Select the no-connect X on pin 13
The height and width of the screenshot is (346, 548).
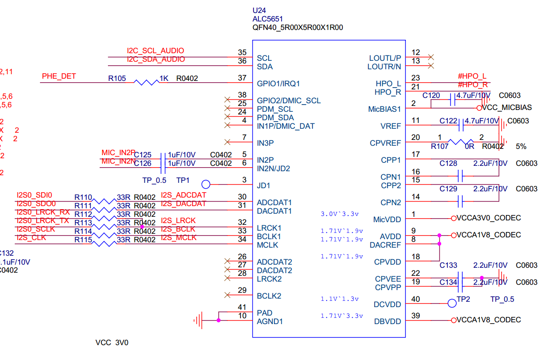click(431, 66)
